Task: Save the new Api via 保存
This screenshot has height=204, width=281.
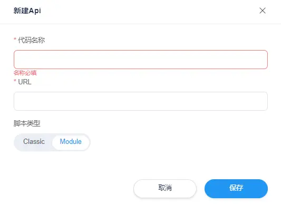Action: 236,188
